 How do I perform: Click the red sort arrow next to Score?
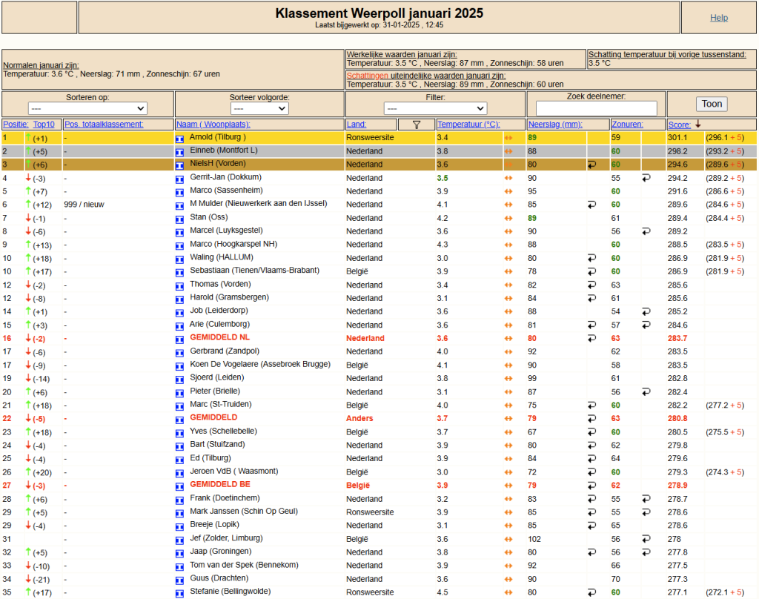(698, 125)
